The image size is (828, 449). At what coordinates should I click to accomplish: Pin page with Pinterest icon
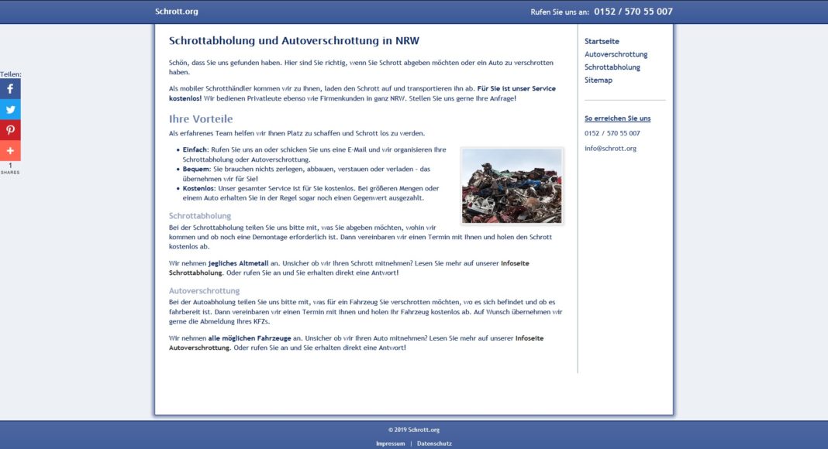(x=10, y=130)
